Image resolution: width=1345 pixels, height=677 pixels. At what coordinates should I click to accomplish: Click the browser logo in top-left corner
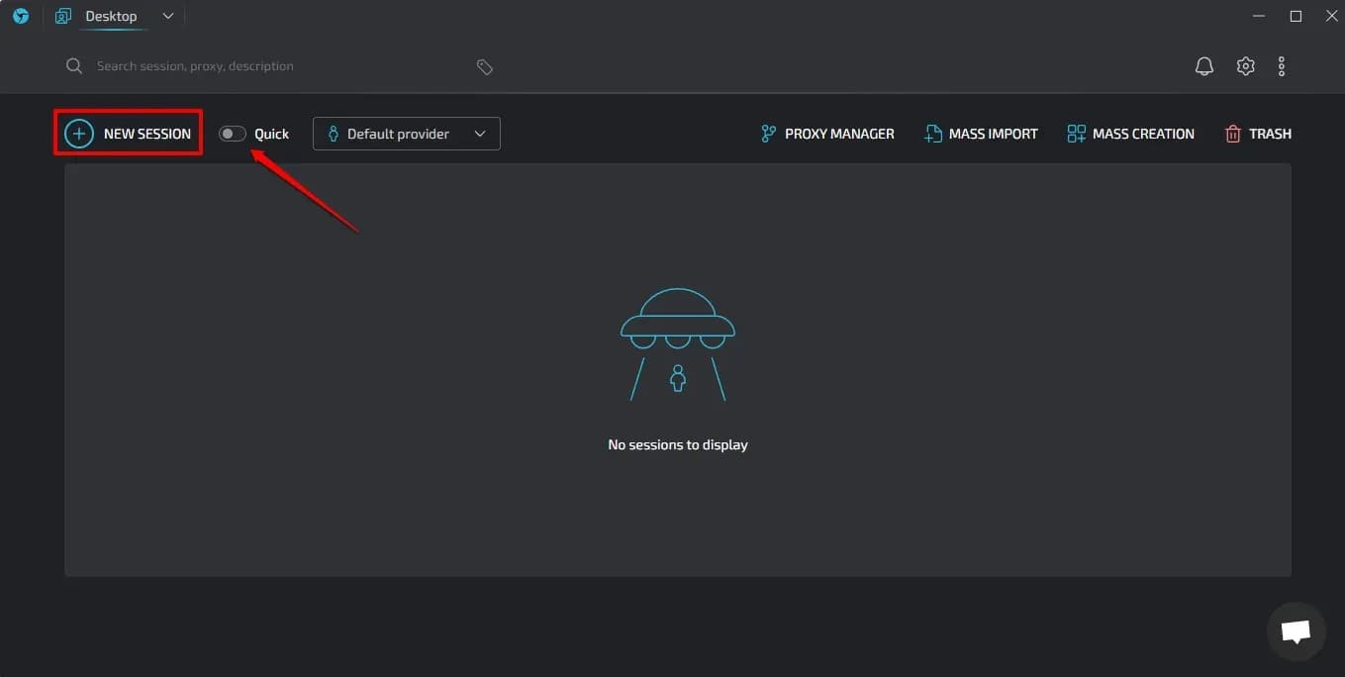[21, 15]
